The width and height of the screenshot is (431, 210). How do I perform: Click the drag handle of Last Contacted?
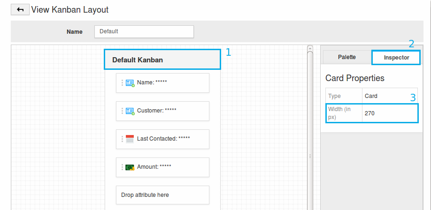(122, 139)
